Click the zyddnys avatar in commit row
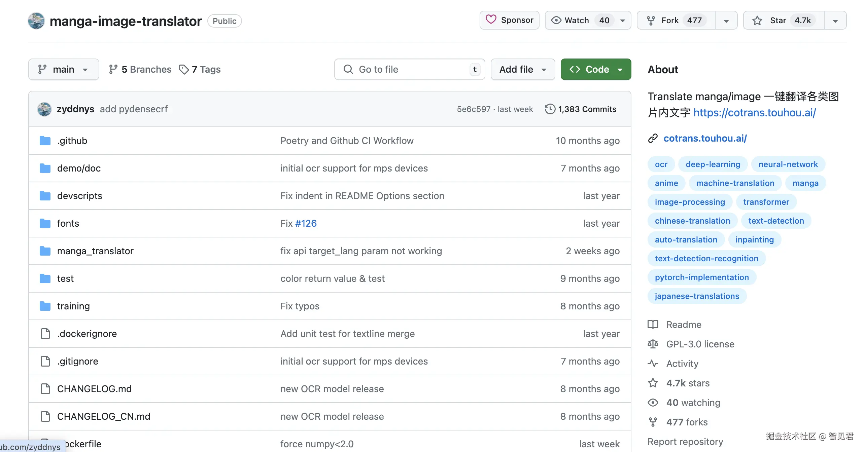 [44, 109]
